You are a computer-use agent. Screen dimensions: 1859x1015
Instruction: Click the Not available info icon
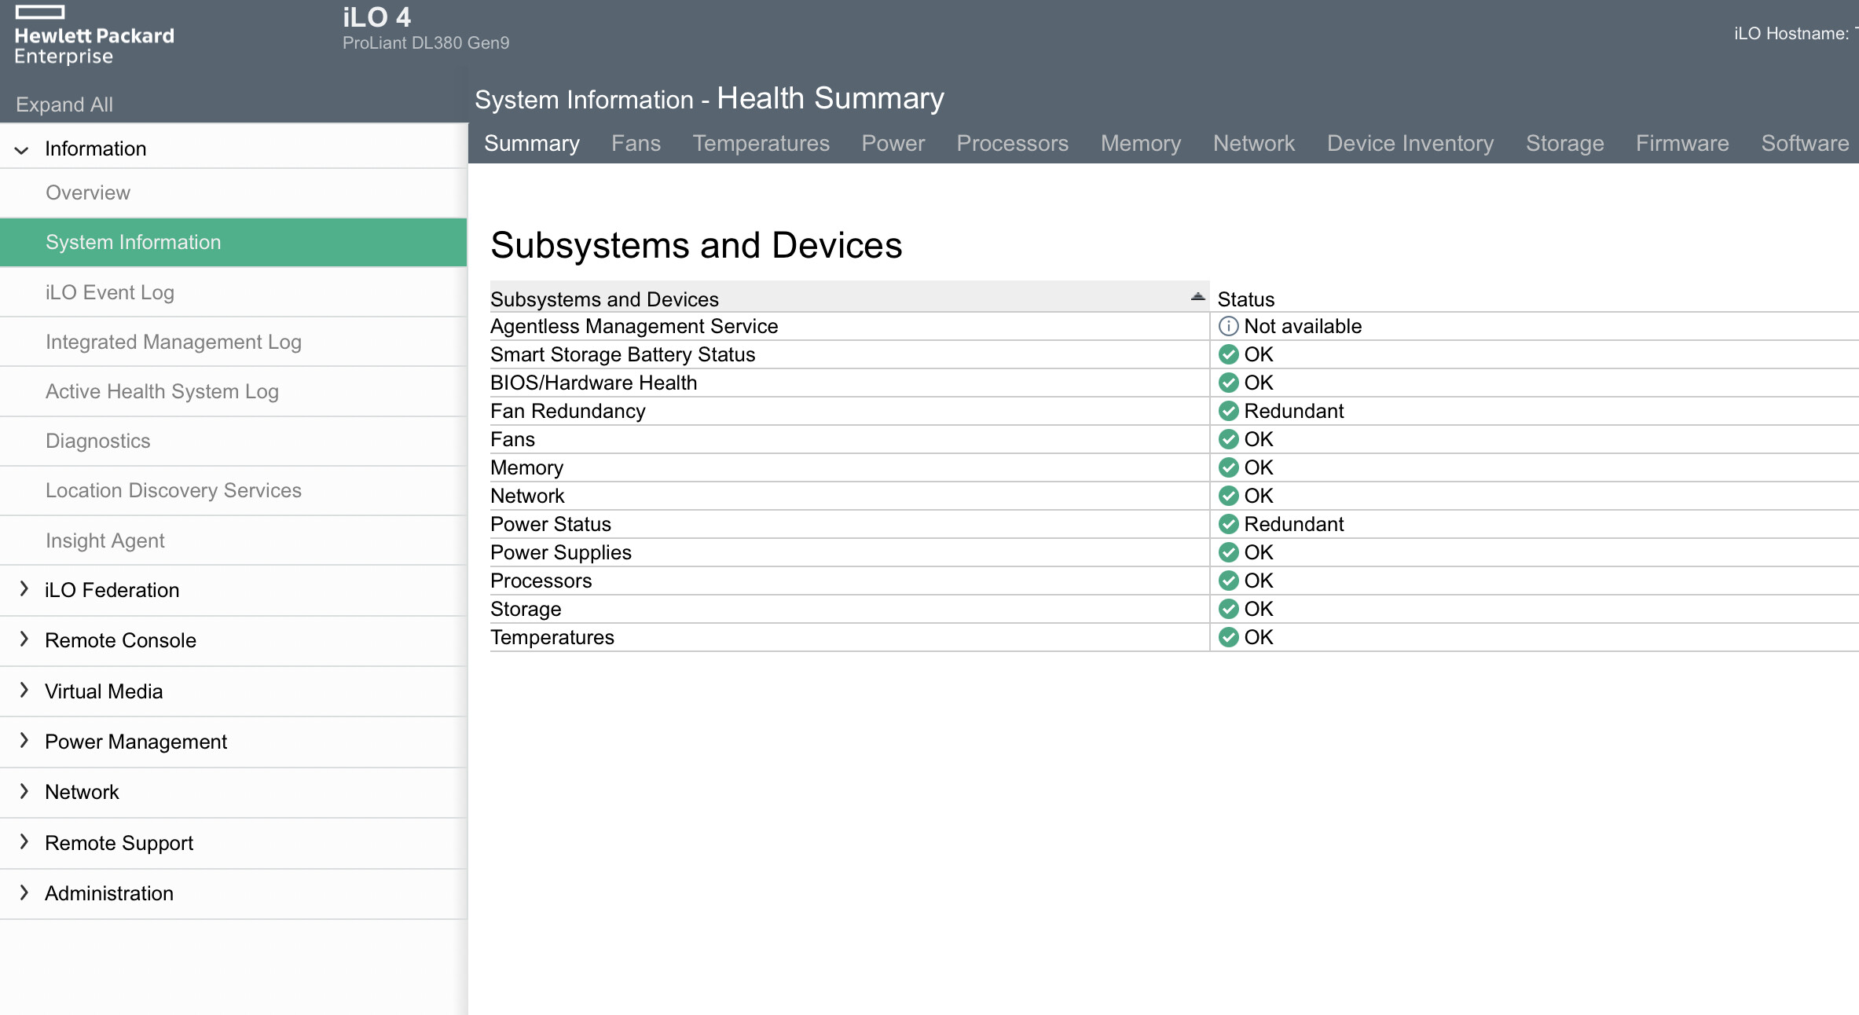point(1228,326)
